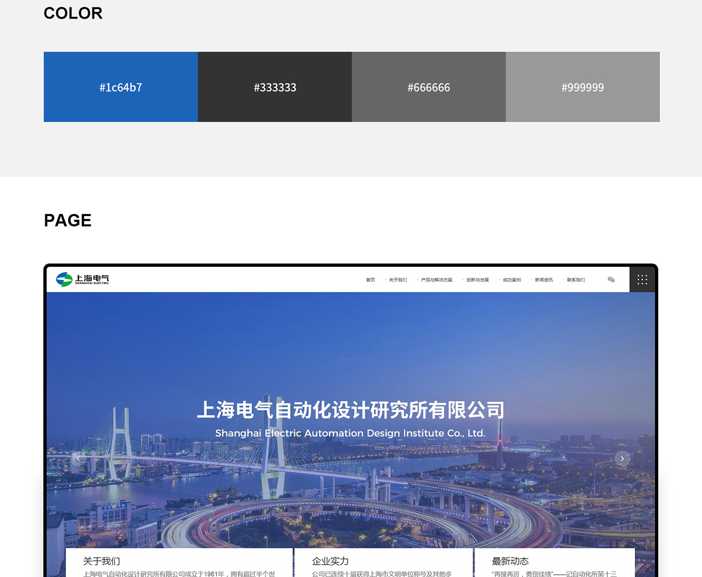The image size is (702, 577).
Task: Open the 关于我们 navigation menu item
Action: point(398,280)
